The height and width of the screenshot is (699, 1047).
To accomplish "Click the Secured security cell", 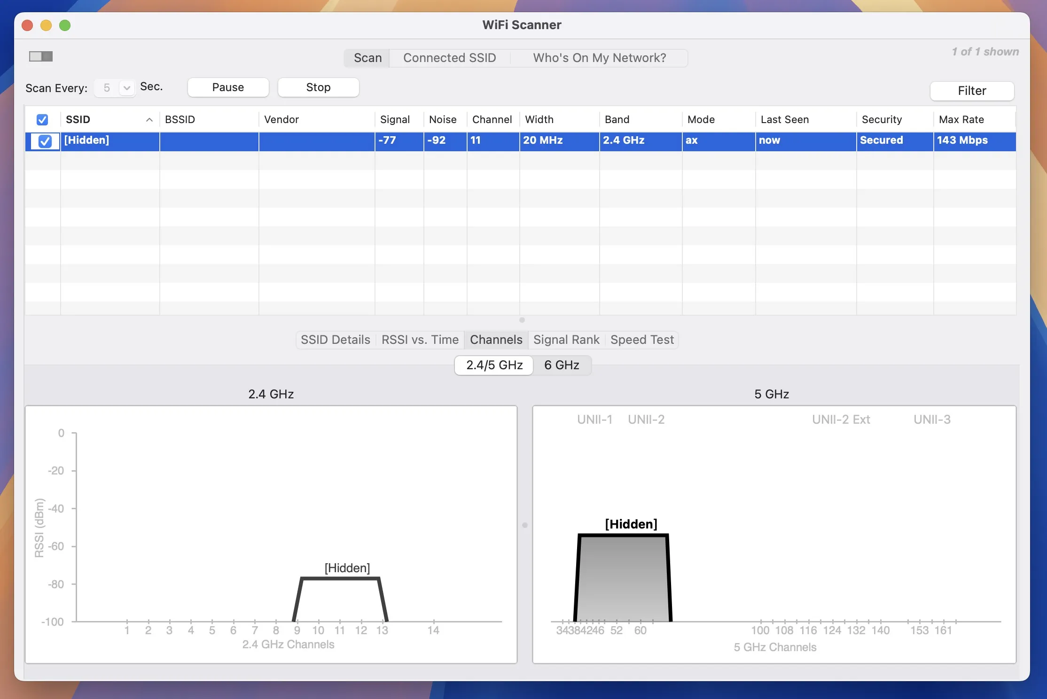I will (895, 141).
